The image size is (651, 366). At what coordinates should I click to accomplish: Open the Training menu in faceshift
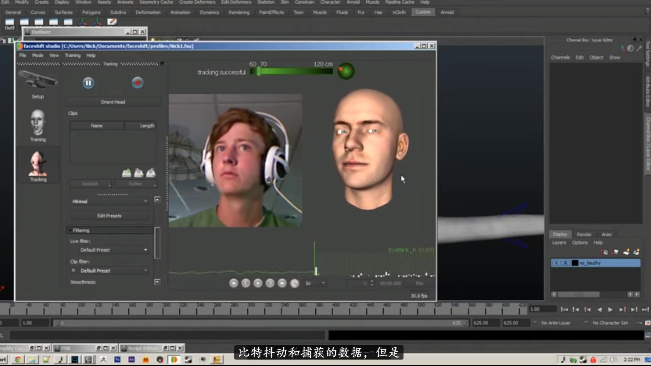coord(73,55)
